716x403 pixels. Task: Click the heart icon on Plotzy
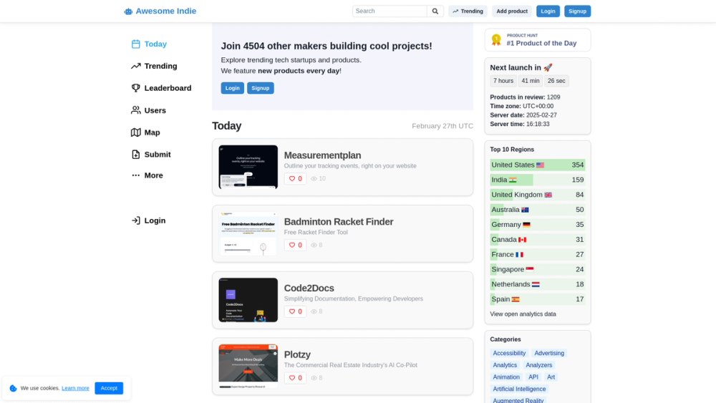tap(292, 378)
